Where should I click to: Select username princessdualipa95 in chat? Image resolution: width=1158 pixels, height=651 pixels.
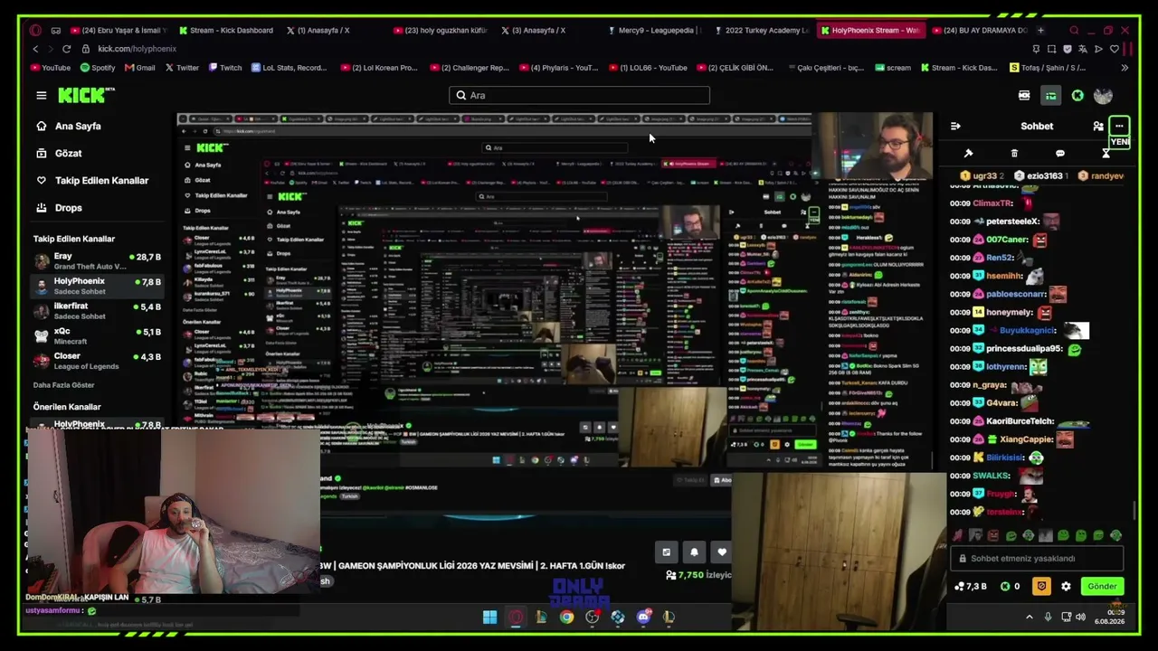pyautogui.click(x=1025, y=349)
